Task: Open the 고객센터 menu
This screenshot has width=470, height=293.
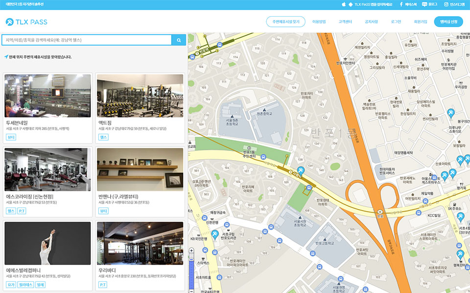Action: pyautogui.click(x=345, y=21)
